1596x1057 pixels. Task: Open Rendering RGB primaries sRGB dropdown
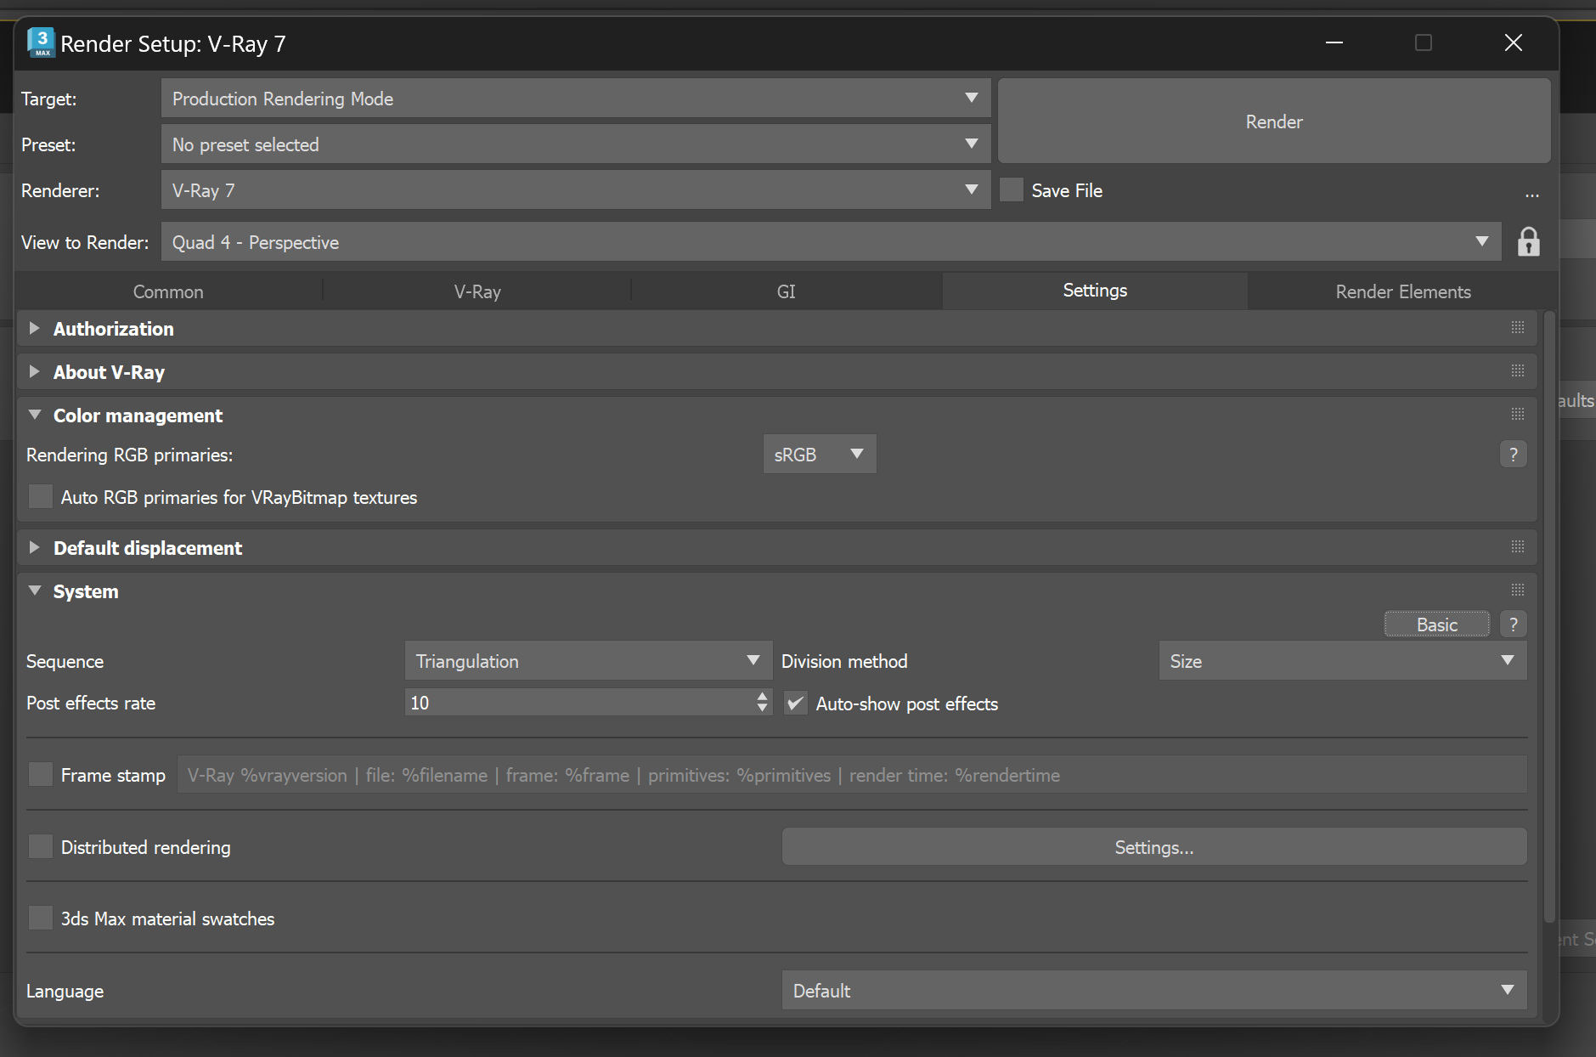tap(820, 455)
